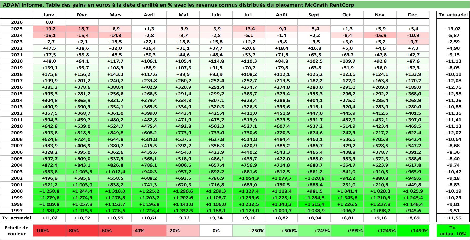Select the +11,02 bottom rate cell
This screenshot has width=470, height=240.
[49, 218]
